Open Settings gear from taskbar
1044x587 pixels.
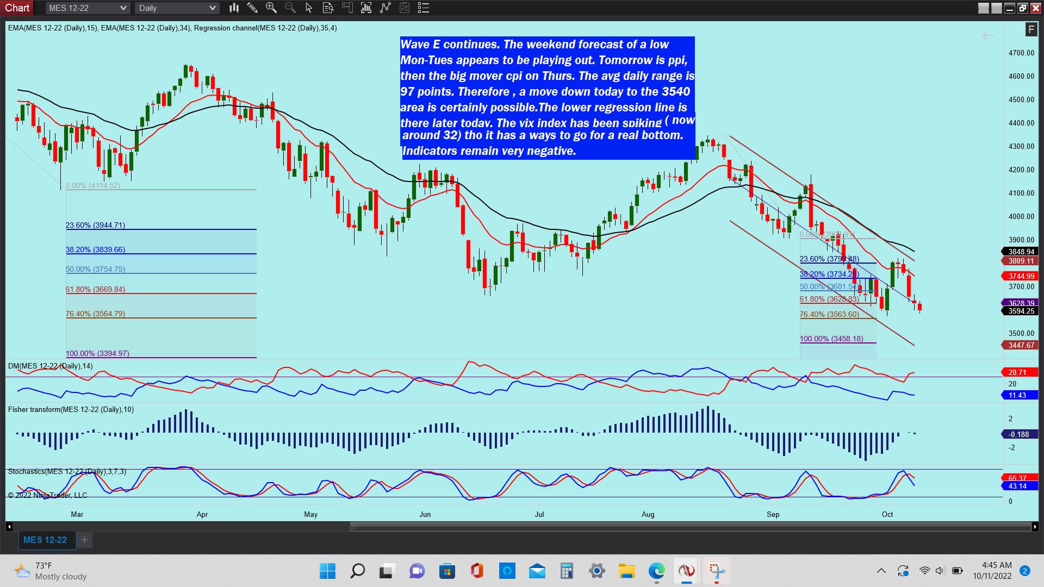(596, 571)
